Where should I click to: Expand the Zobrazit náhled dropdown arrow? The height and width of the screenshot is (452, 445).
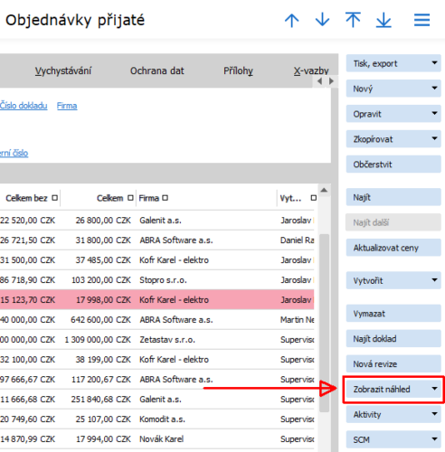pyautogui.click(x=434, y=389)
